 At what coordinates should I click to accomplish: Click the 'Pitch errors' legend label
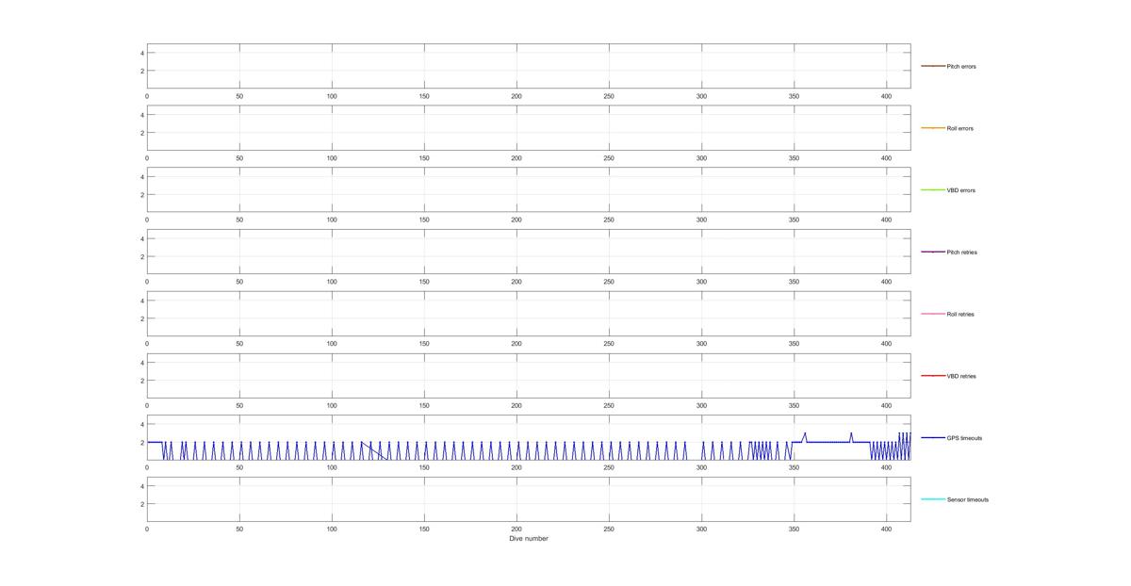[x=961, y=67]
